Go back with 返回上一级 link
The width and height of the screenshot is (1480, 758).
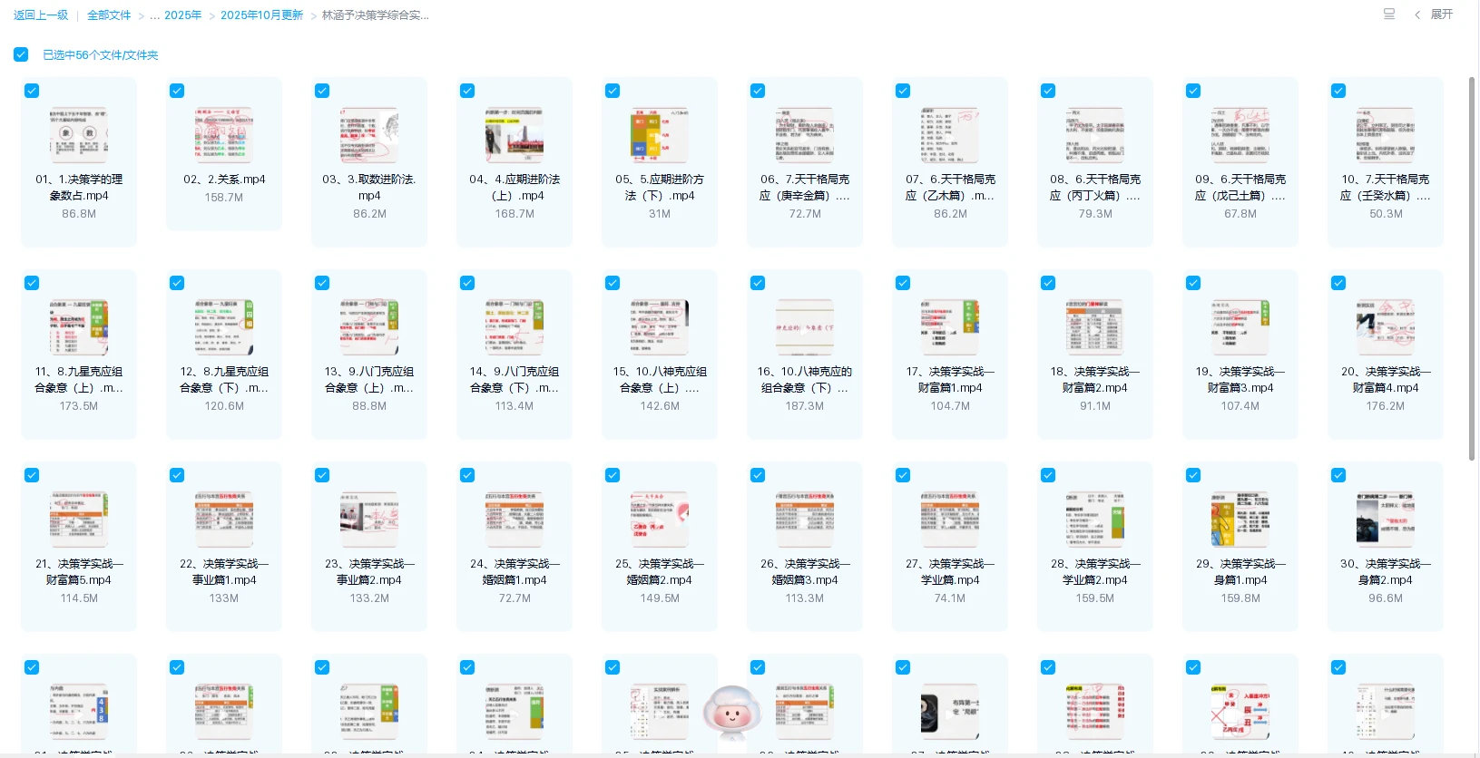(x=41, y=15)
